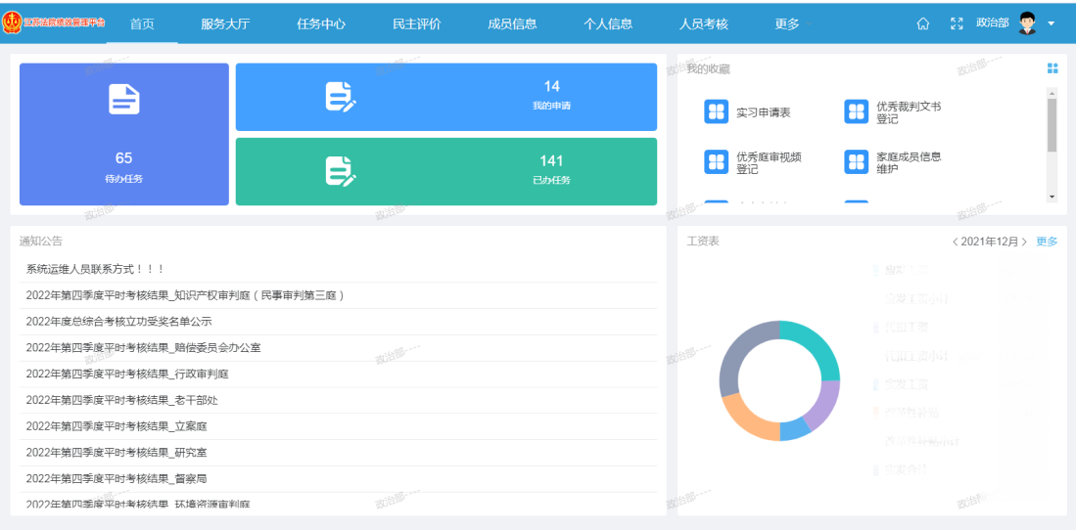Click the 我的收藏 panel scrollbar down arrow
The width and height of the screenshot is (1076, 530).
[1053, 197]
